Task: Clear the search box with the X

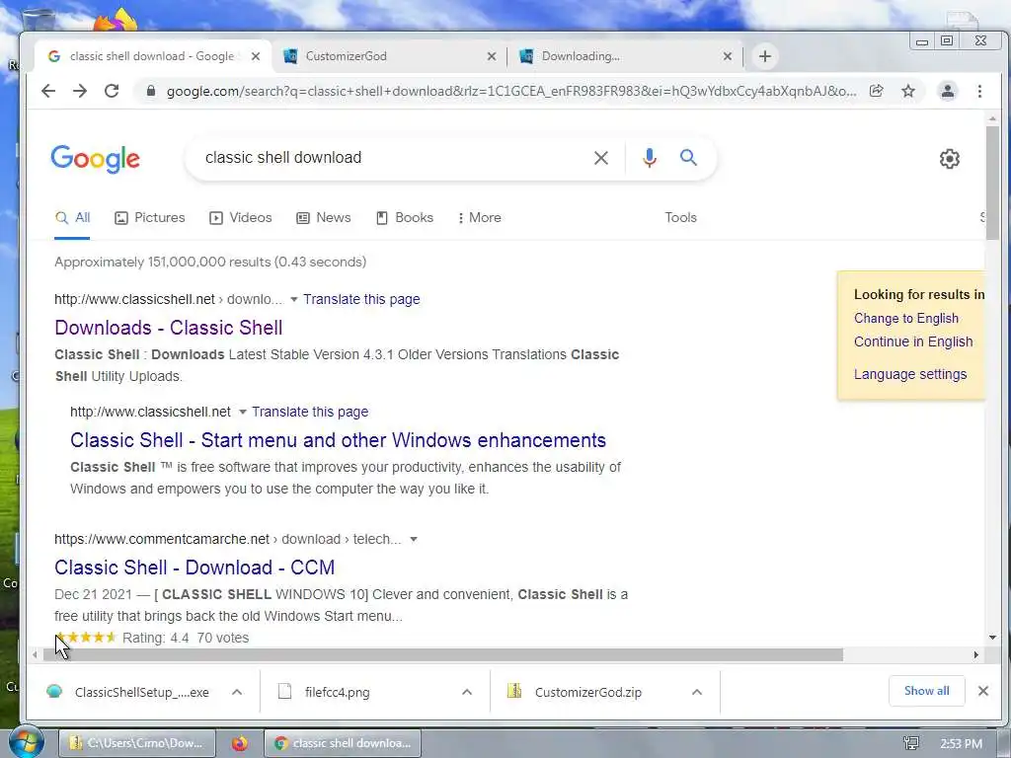Action: coord(601,158)
